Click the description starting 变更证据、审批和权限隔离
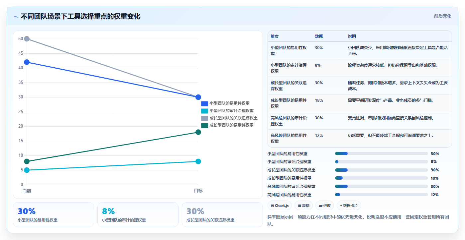The height and width of the screenshot is (240, 465). (x=391, y=118)
